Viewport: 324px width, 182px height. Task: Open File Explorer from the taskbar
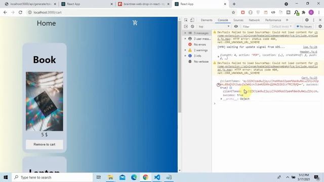[110, 177]
